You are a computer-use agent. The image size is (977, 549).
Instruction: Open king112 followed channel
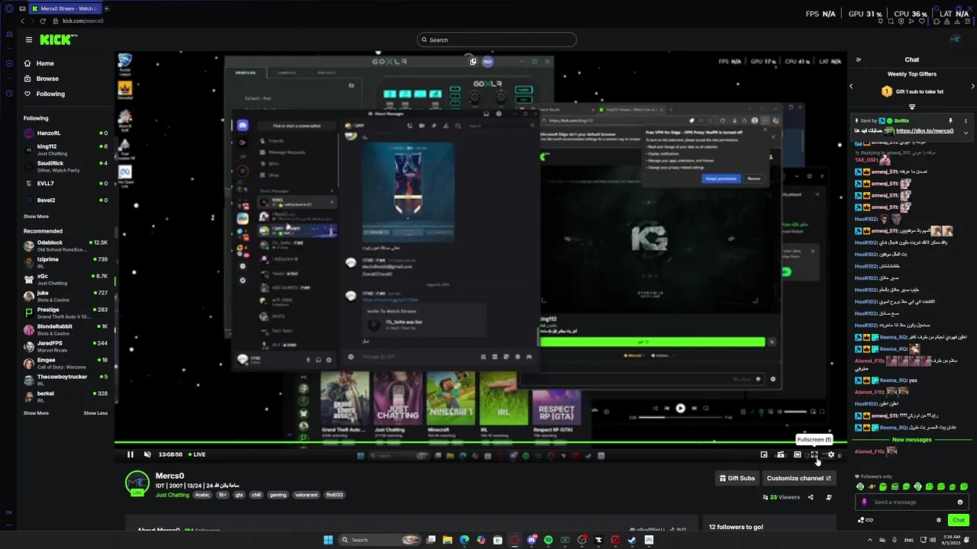click(66, 149)
